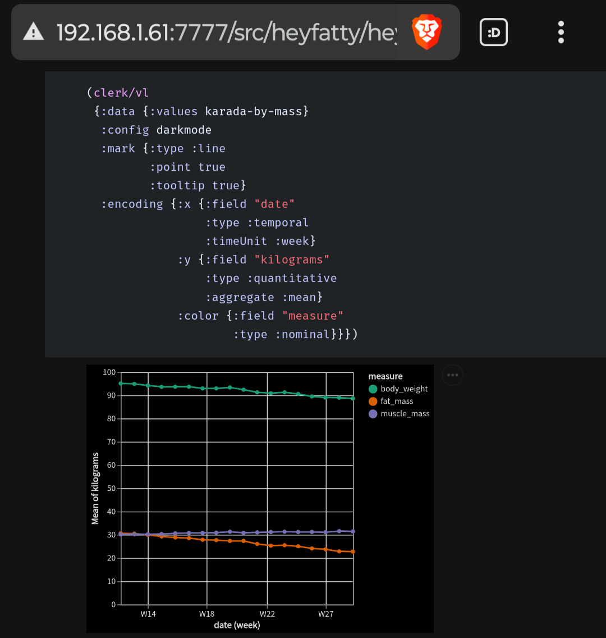Screen dimensions: 606x638
Task: Open the tab switcher button
Action: pyautogui.click(x=493, y=32)
